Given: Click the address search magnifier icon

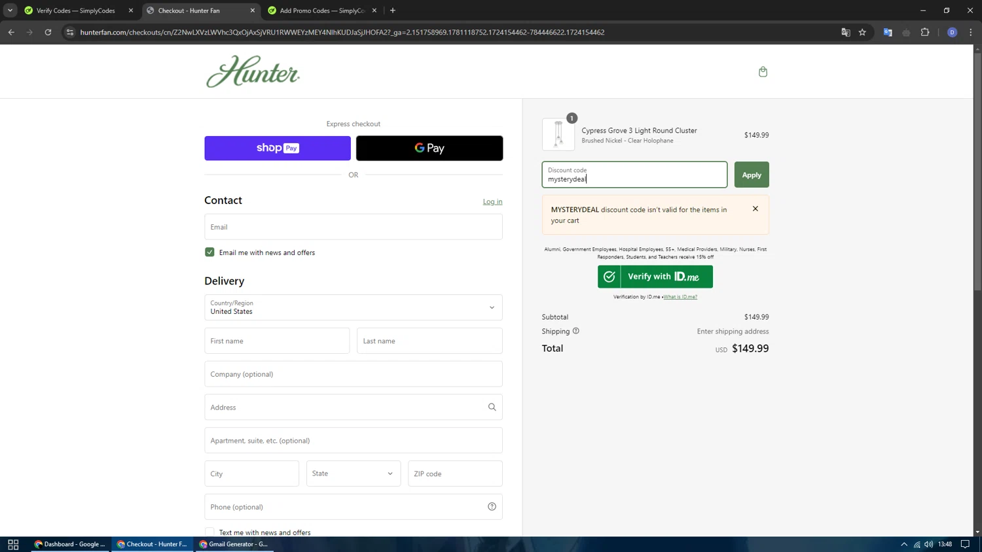Looking at the screenshot, I should point(492,407).
